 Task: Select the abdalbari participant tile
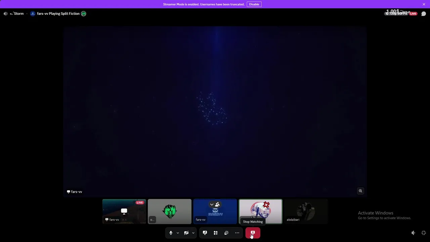click(x=306, y=211)
